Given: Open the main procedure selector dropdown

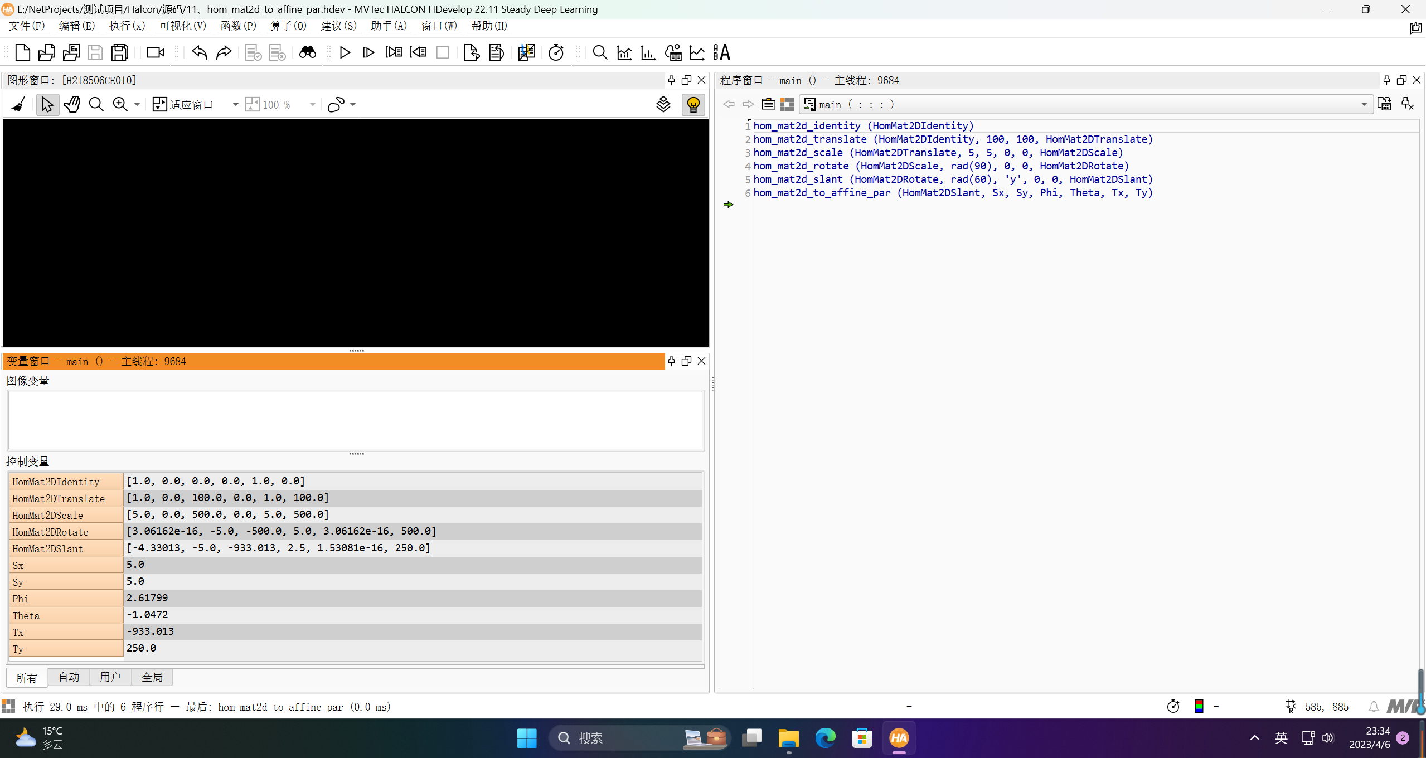Looking at the screenshot, I should (x=1364, y=104).
